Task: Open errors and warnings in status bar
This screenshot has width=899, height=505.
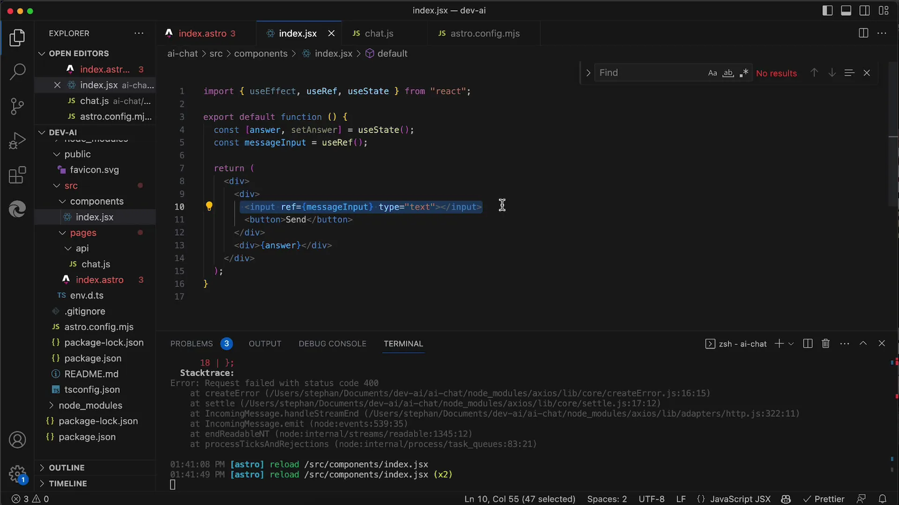Action: click(30, 499)
